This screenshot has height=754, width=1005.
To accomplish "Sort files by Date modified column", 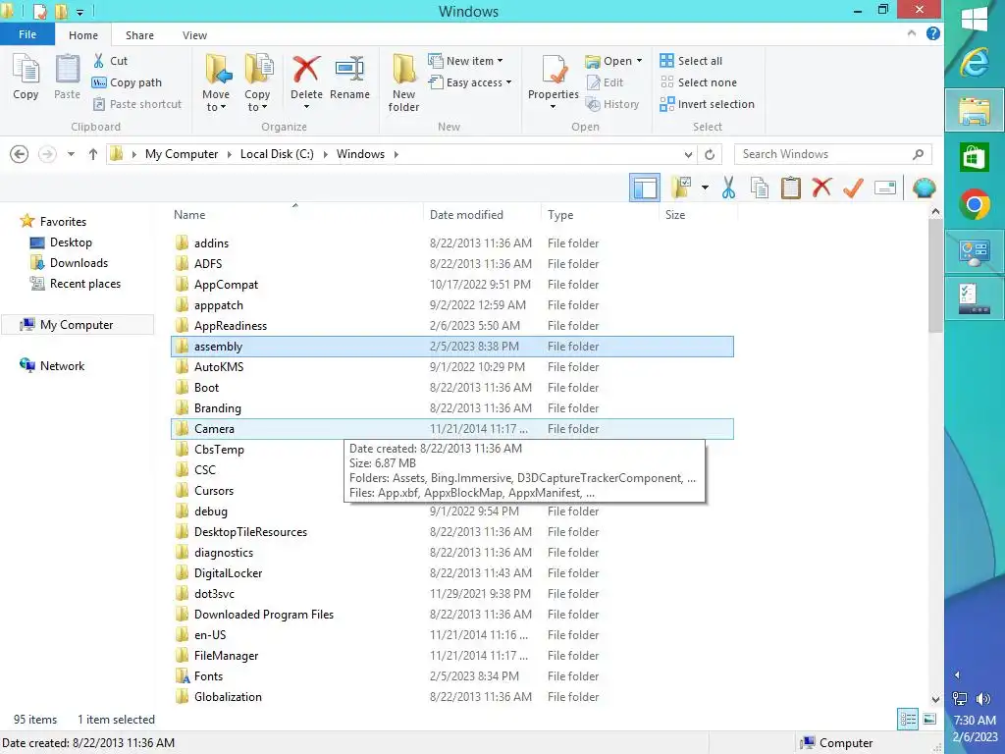I will coord(466,215).
